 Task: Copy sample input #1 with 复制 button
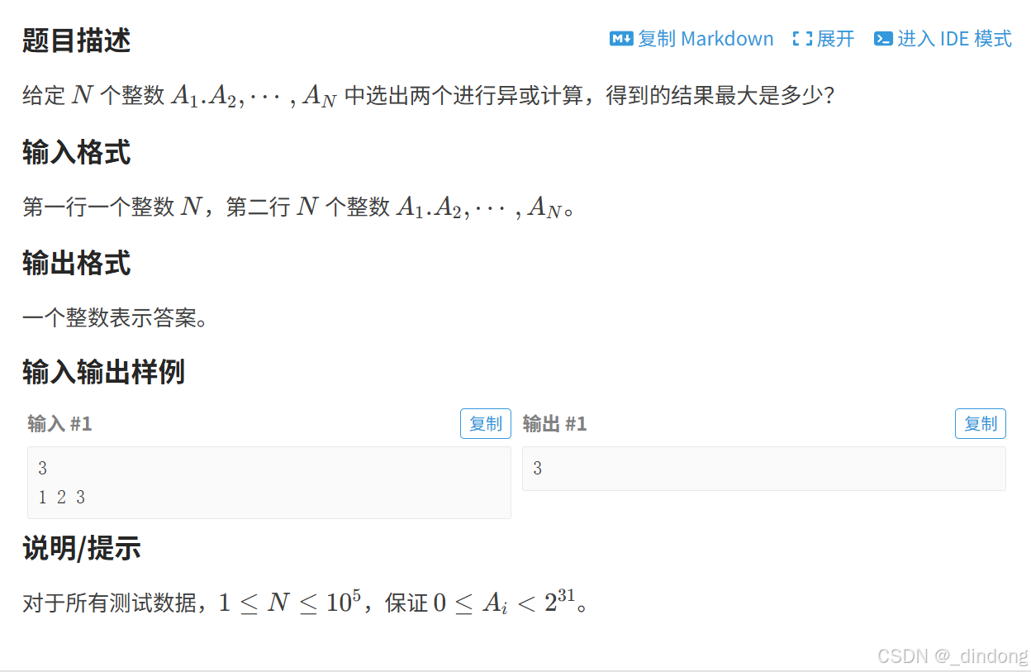tap(486, 424)
